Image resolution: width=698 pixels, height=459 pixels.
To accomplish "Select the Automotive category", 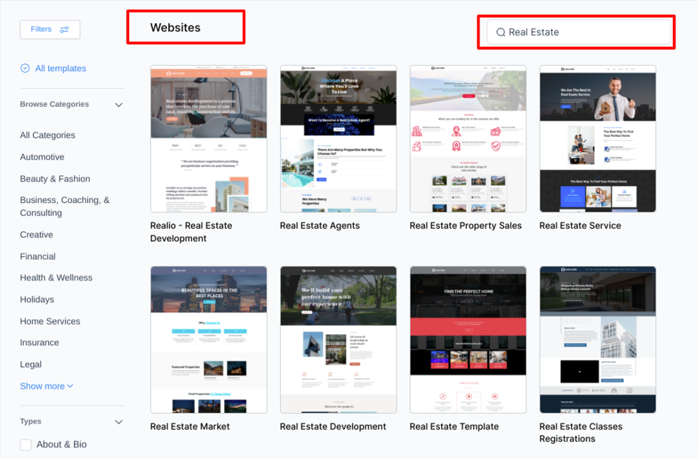I will [42, 157].
